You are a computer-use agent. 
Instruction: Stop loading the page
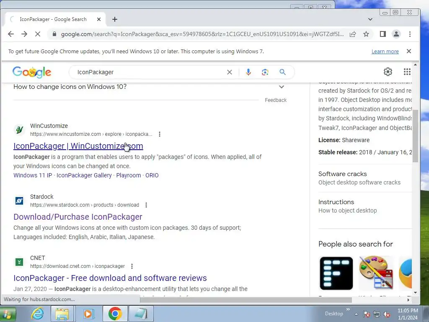point(38,34)
